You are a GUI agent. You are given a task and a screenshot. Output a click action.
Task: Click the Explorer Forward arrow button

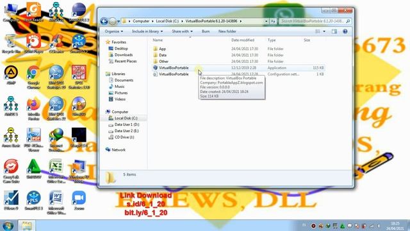(113, 21)
